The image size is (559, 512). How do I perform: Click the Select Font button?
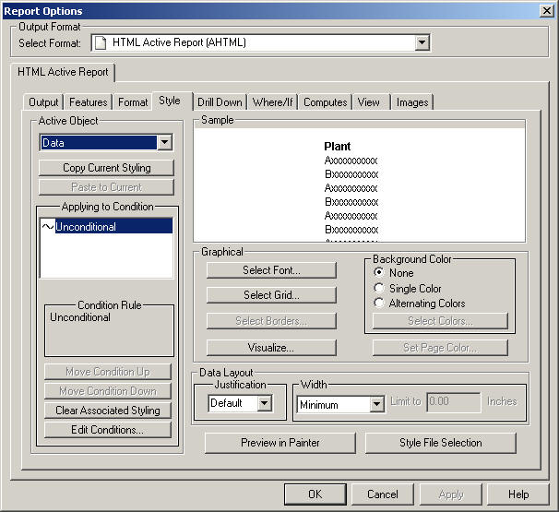(x=271, y=270)
